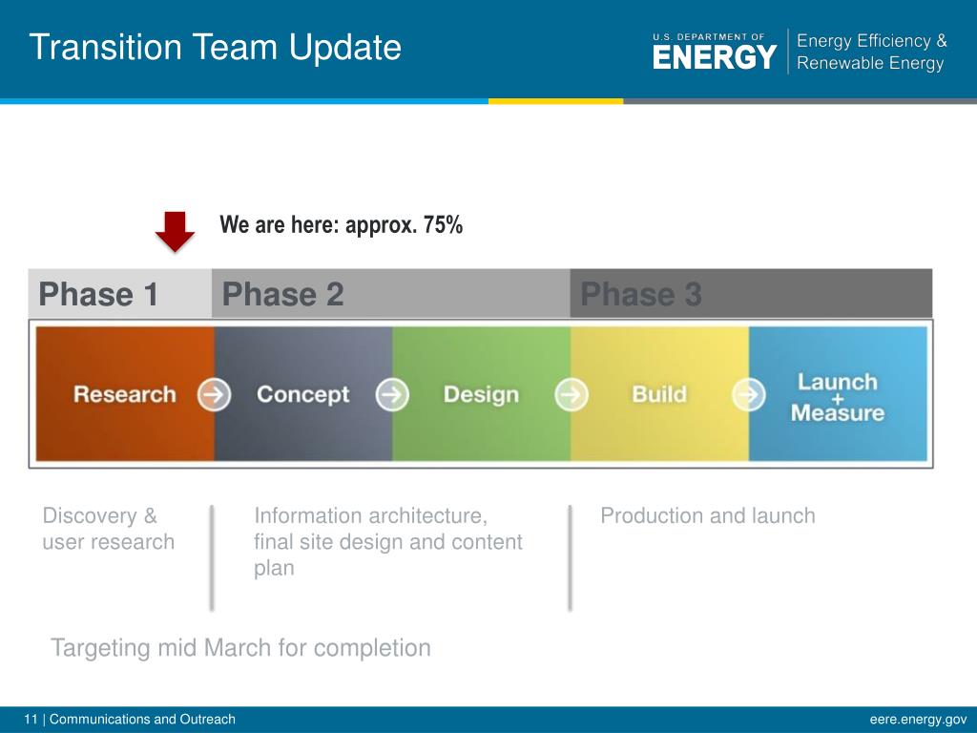Click the arrow icon after Concept
Image resolution: width=977 pixels, height=733 pixels.
coord(392,394)
